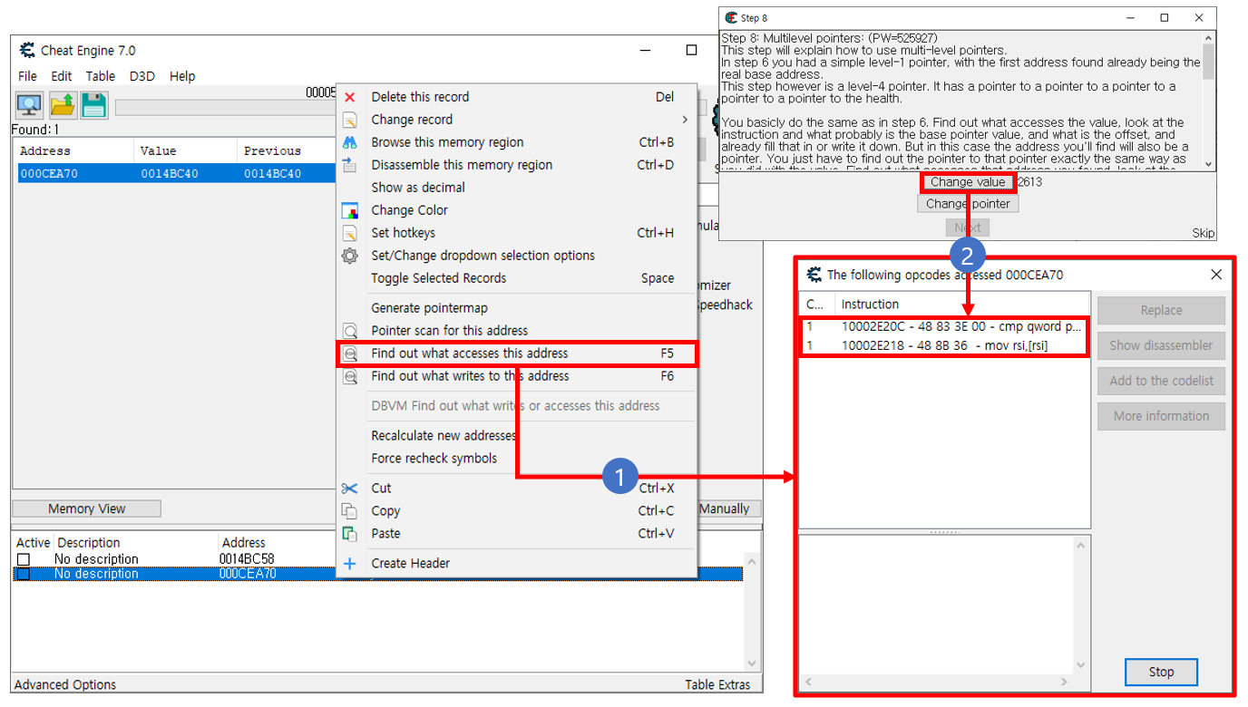Close the opcodes accessed 000CEA70 window
Screen dimensions: 1248x707
coord(1216,275)
